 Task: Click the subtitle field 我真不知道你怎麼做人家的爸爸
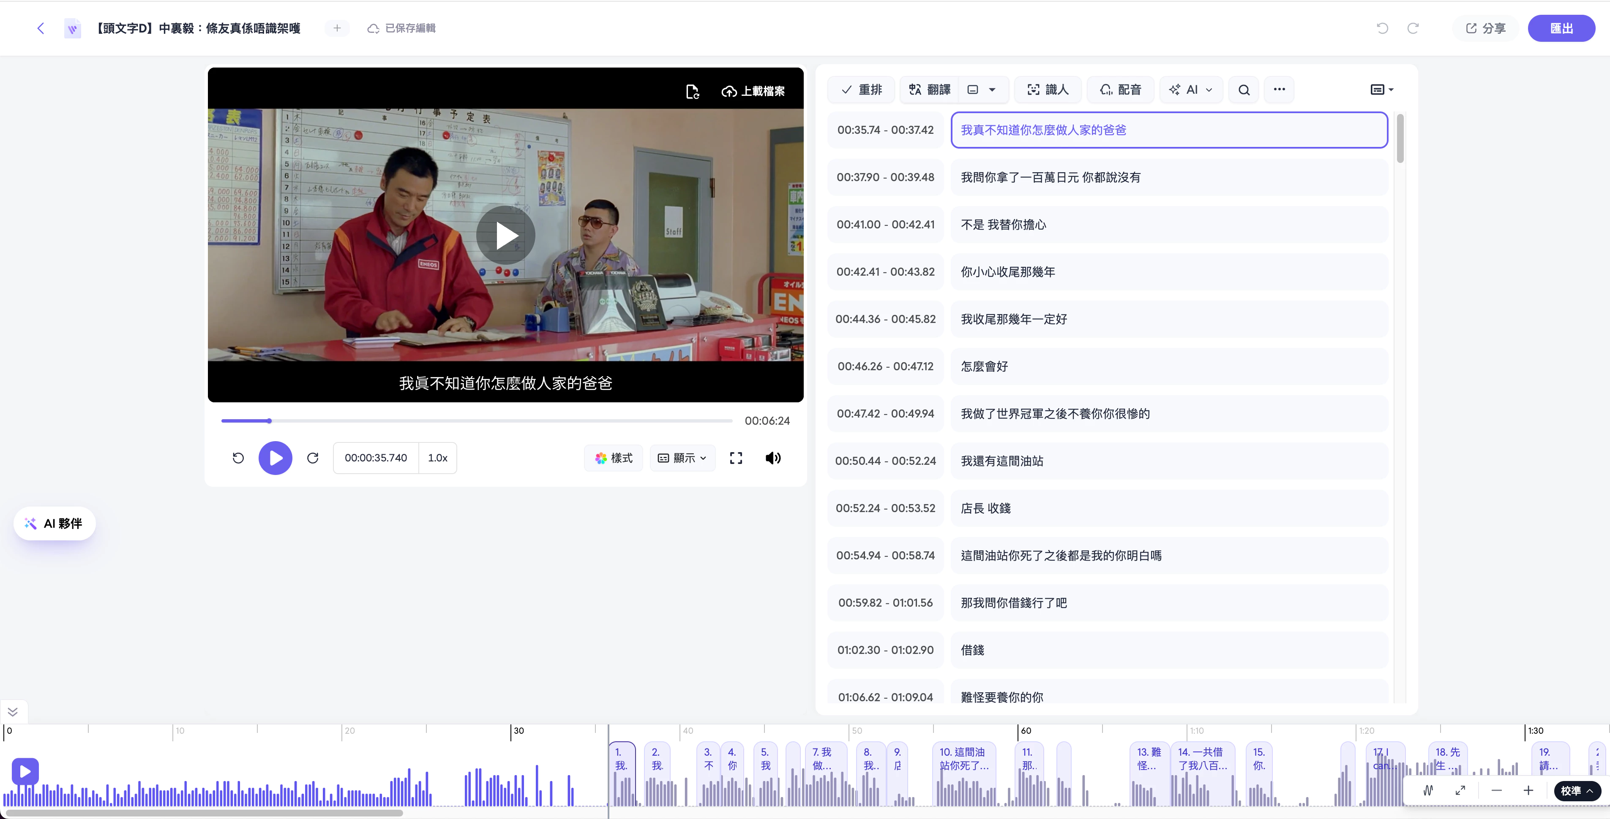tap(1169, 130)
